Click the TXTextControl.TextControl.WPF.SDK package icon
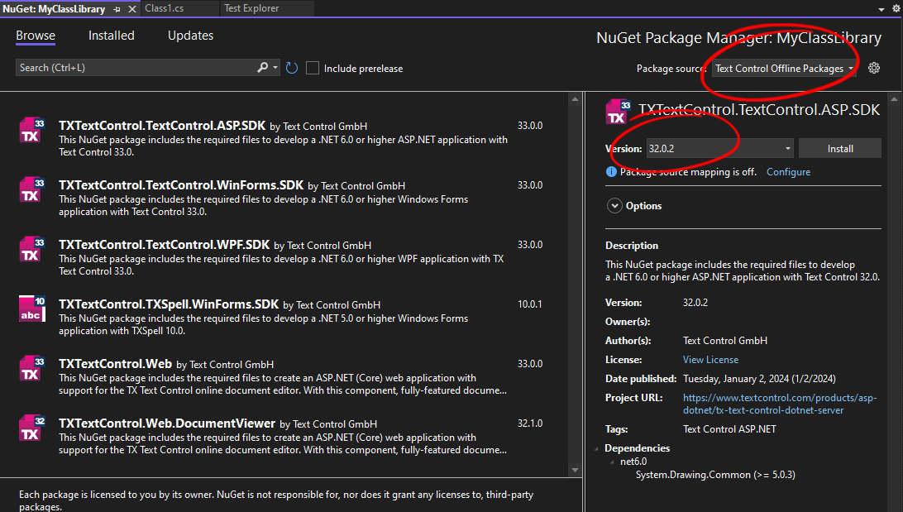903x512 pixels. (x=31, y=249)
